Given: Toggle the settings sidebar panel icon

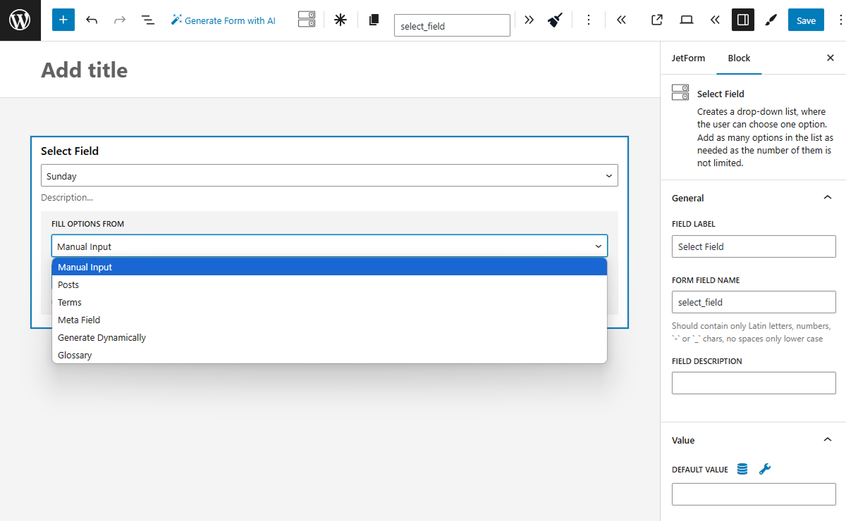Looking at the screenshot, I should tap(742, 20).
